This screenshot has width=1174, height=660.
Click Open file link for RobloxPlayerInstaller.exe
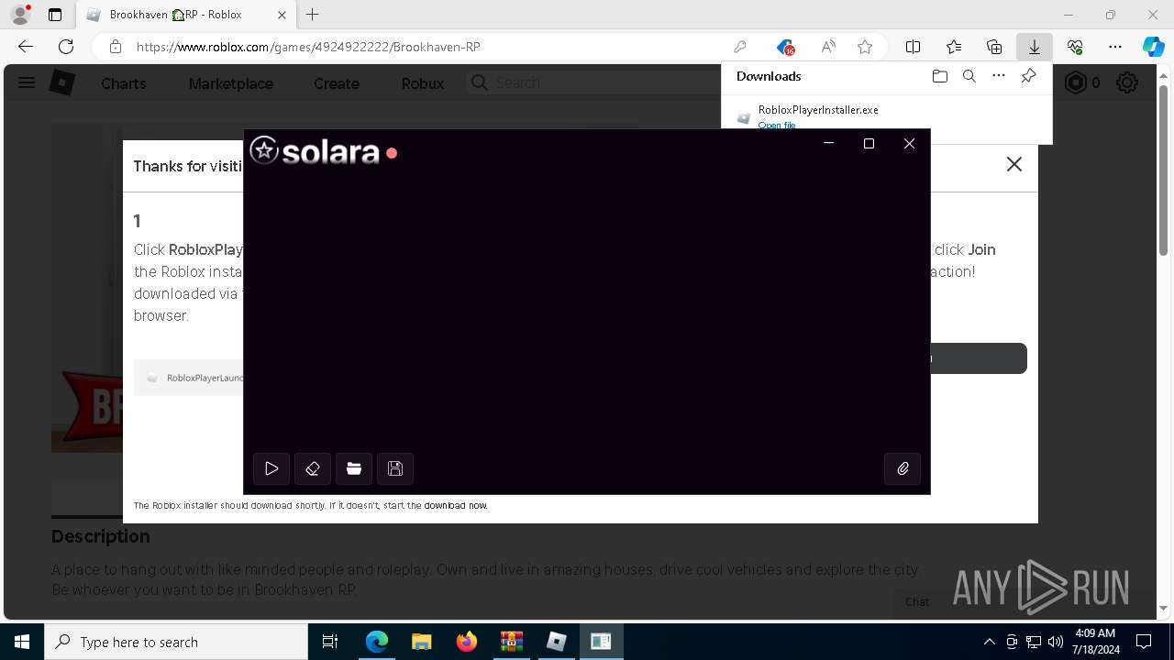777,126
